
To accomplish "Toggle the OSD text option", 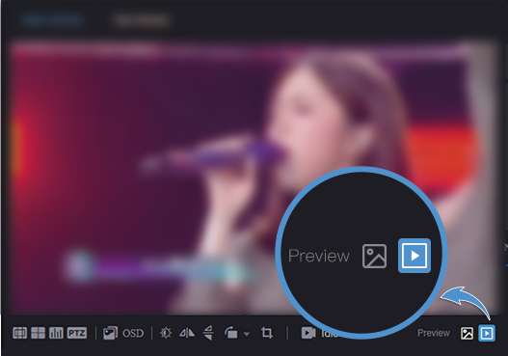I will tap(133, 333).
